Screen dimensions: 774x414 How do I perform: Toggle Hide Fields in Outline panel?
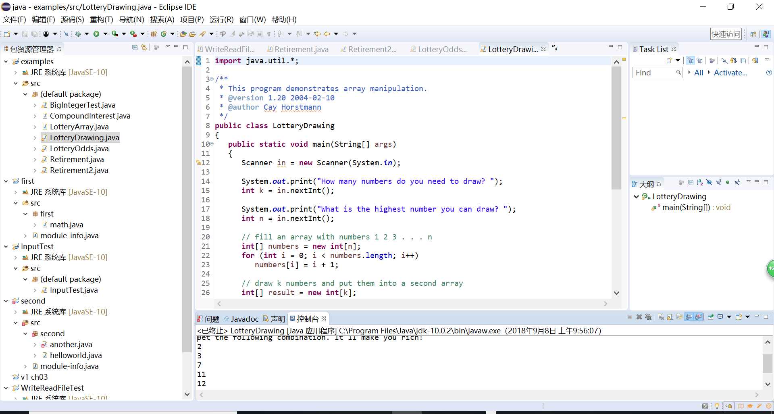point(709,183)
